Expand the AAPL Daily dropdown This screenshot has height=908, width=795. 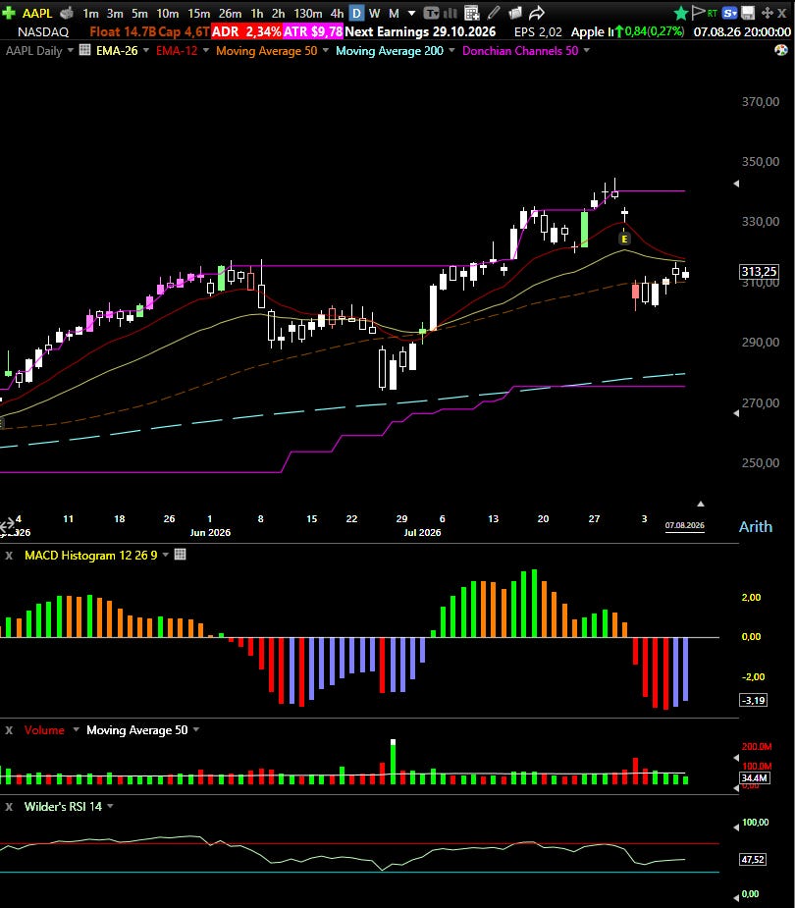click(x=70, y=50)
